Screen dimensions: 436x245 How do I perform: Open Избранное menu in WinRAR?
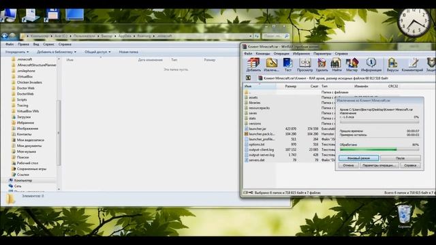tap(301, 54)
